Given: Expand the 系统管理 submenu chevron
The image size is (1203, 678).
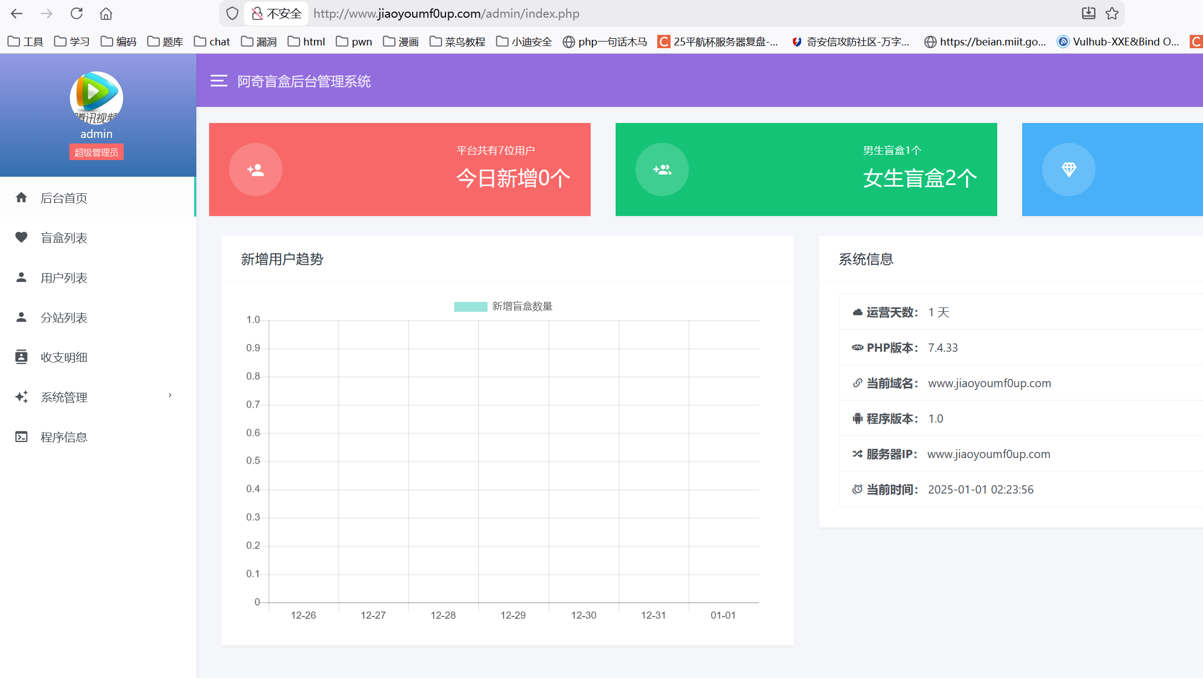Looking at the screenshot, I should coord(170,395).
